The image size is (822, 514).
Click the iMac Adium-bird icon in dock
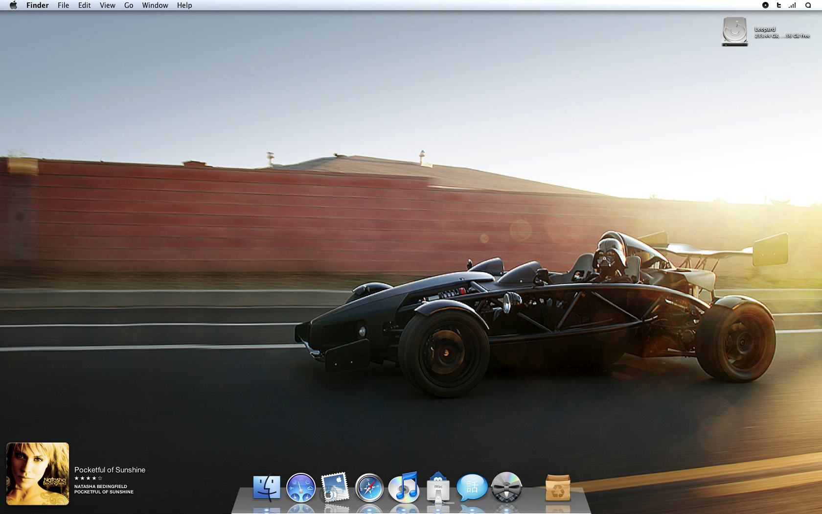click(x=438, y=488)
